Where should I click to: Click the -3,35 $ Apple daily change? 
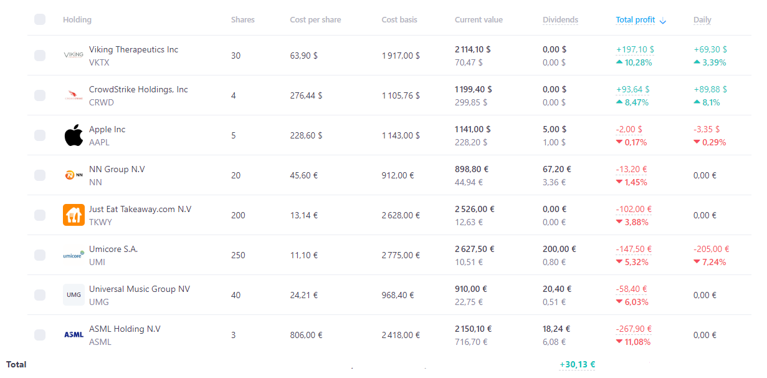click(x=707, y=129)
